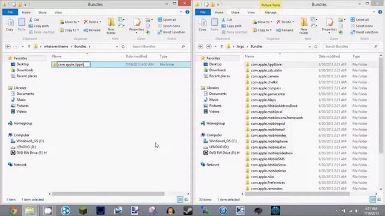This screenshot has width=385, height=216.
Task: Click the Help icon in left window
Action: 187,12
